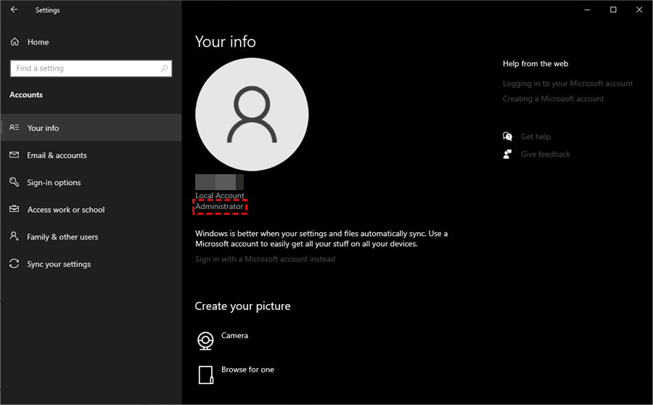Screen dimensions: 653x405
Task: Click the Access work or school briefcase icon
Action: coord(14,210)
